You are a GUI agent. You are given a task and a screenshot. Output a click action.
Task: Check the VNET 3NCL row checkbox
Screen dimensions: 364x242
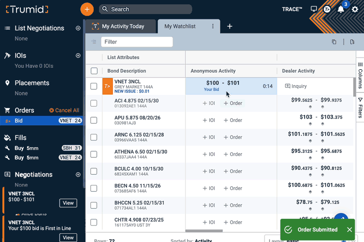pyautogui.click(x=94, y=86)
